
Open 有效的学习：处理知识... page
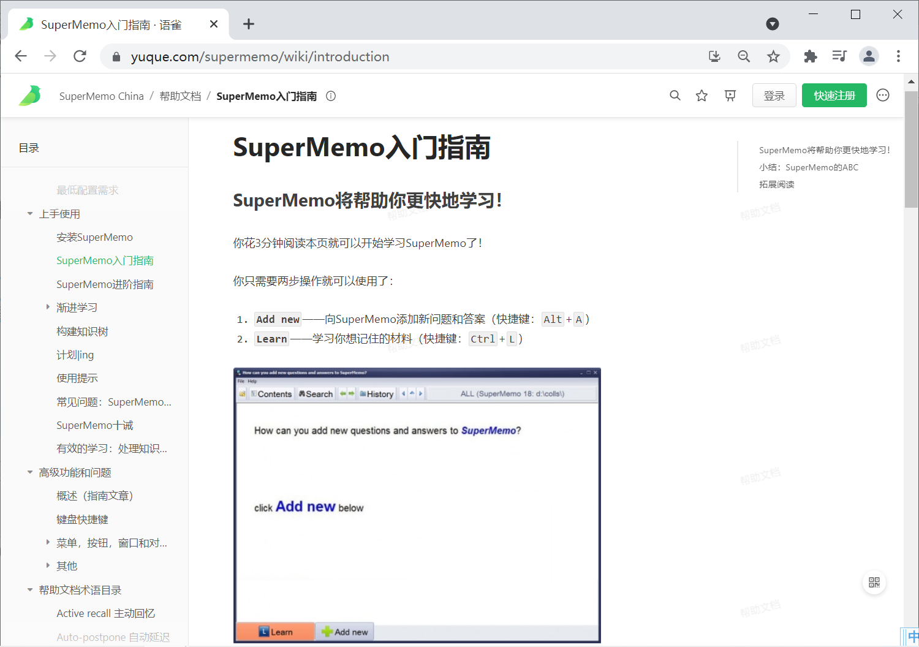pyautogui.click(x=112, y=448)
